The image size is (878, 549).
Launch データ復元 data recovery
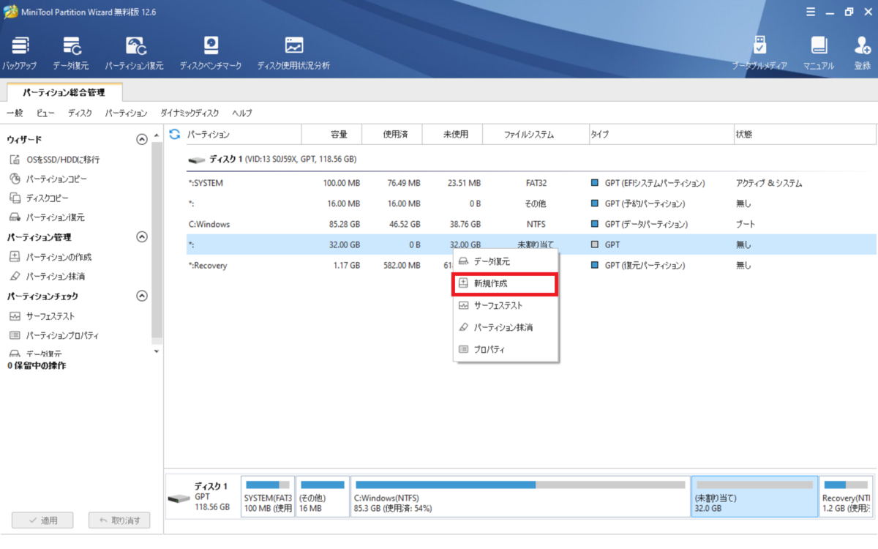tap(71, 53)
